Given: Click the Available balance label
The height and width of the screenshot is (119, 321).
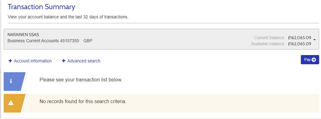Looking at the screenshot, I should pyautogui.click(x=268, y=44).
